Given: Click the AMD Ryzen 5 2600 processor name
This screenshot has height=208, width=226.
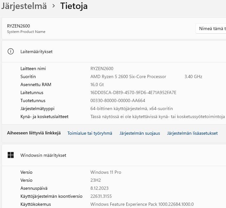Looking at the screenshot, I should pyautogui.click(x=128, y=77).
